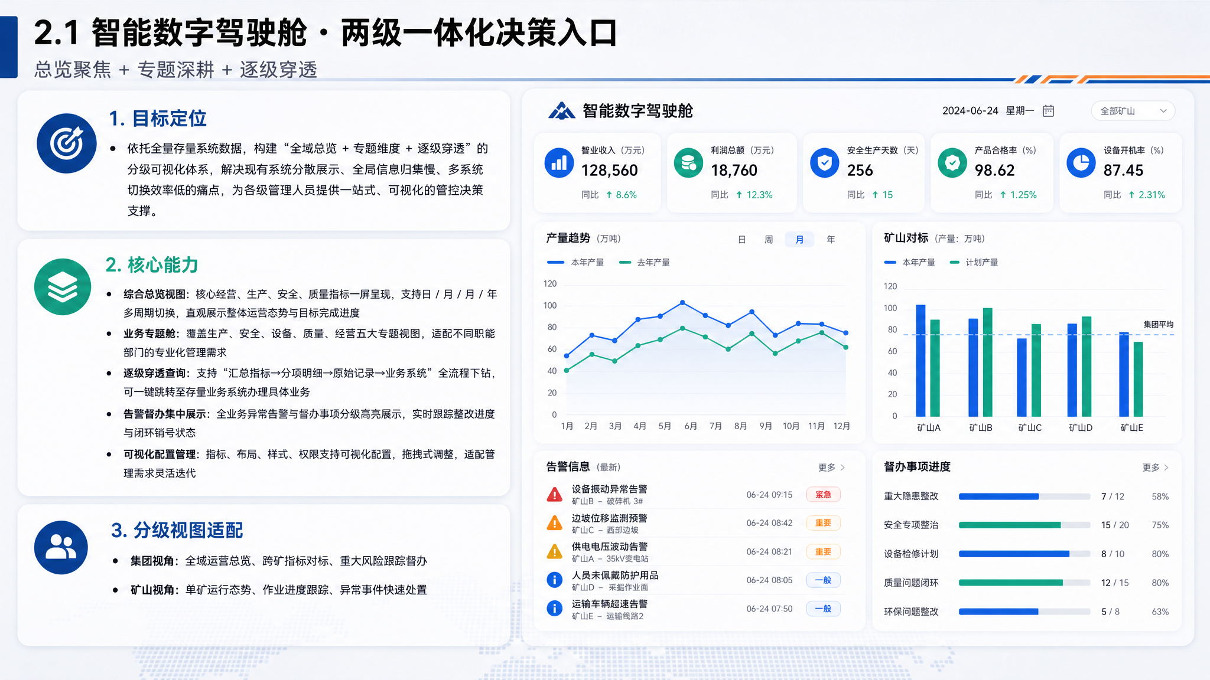Open the calendar icon next to the date
The width and height of the screenshot is (1210, 680).
1048,111
